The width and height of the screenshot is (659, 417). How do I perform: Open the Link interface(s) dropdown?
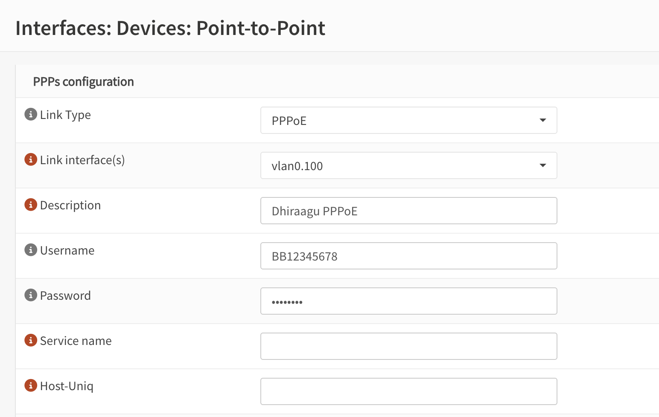(x=408, y=165)
